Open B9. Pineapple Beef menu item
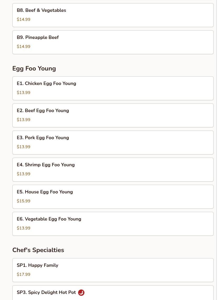 click(x=113, y=42)
